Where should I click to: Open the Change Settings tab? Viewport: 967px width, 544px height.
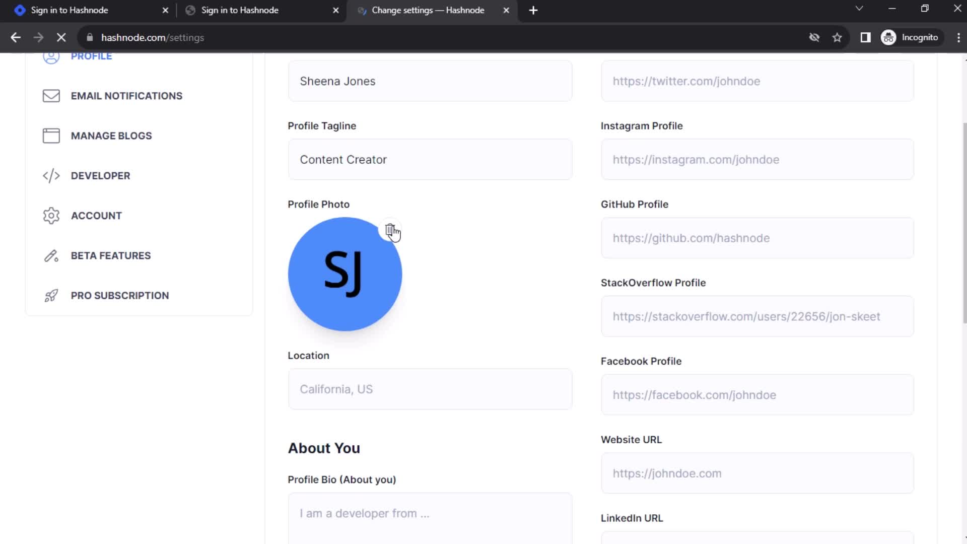[x=428, y=10]
